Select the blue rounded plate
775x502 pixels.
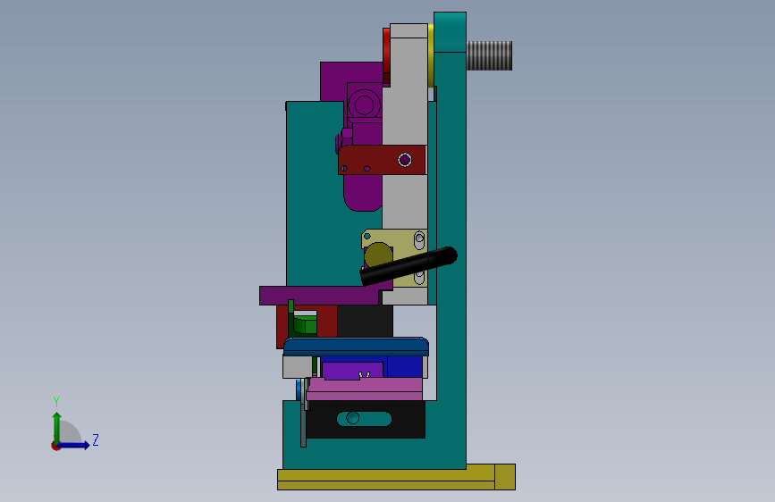click(x=356, y=347)
